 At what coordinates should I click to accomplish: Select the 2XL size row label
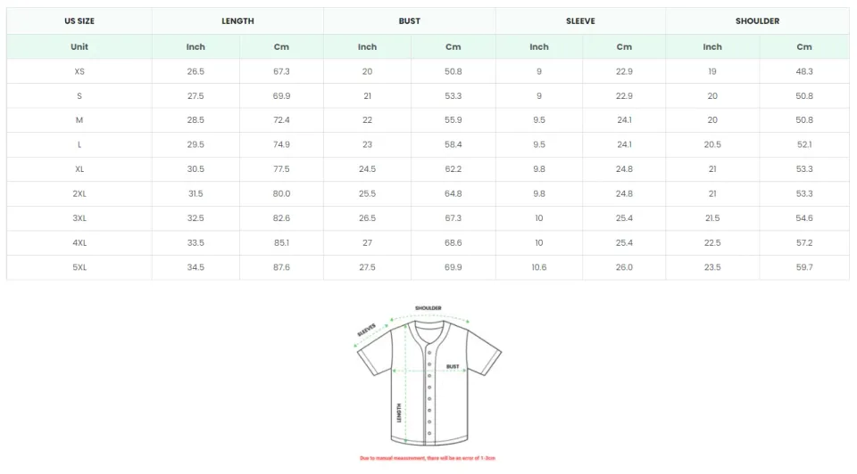pos(79,193)
